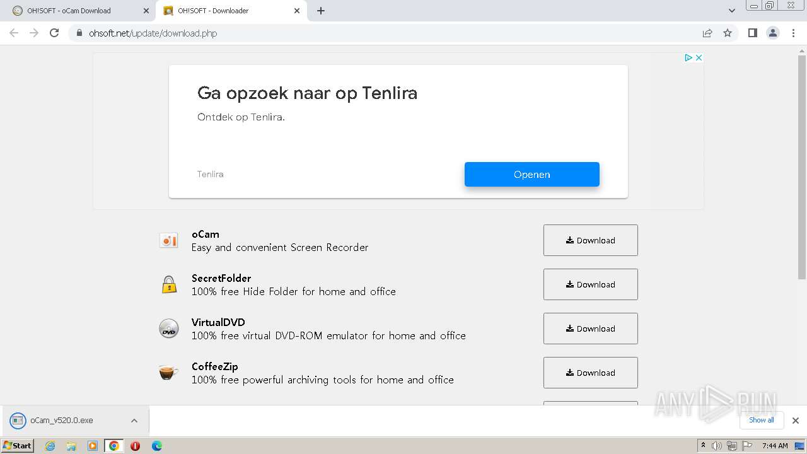Open Chrome side panel
Image resolution: width=807 pixels, height=454 pixels.
(752, 33)
